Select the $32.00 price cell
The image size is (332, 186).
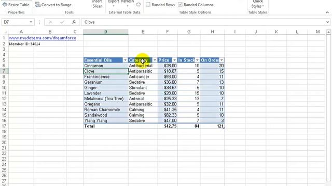click(168, 104)
